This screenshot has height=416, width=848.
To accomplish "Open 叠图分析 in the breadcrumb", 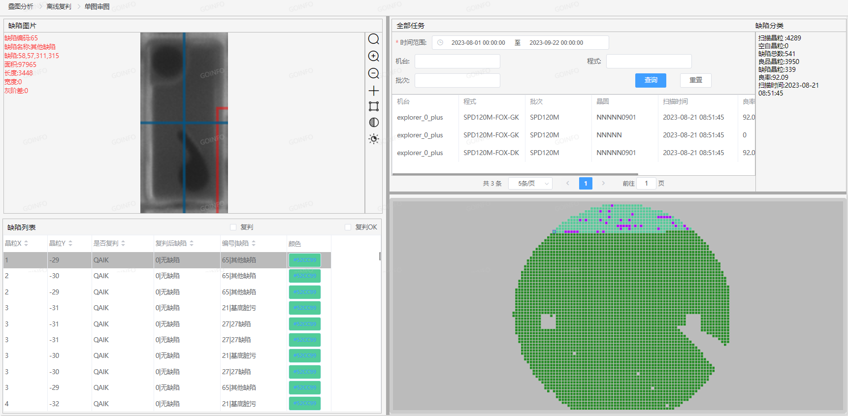I will click(x=21, y=6).
